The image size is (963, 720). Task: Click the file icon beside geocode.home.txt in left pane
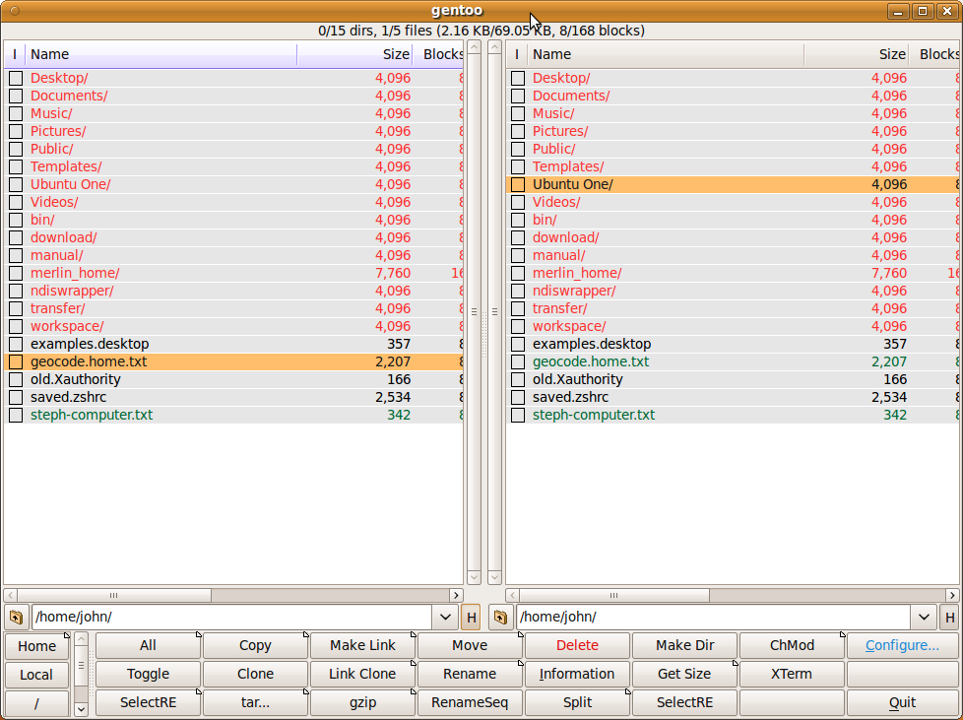pos(16,361)
